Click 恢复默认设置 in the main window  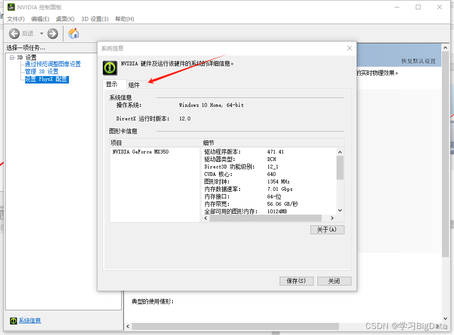[419, 61]
